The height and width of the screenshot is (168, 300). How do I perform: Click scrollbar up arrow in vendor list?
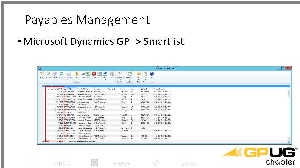point(289,89)
